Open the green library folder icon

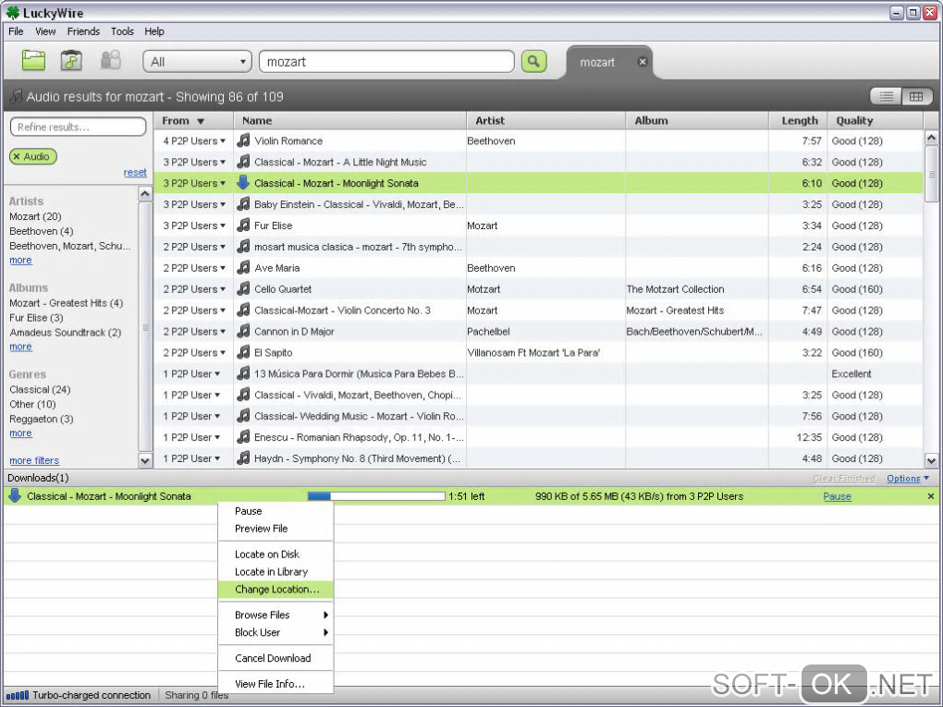(33, 60)
